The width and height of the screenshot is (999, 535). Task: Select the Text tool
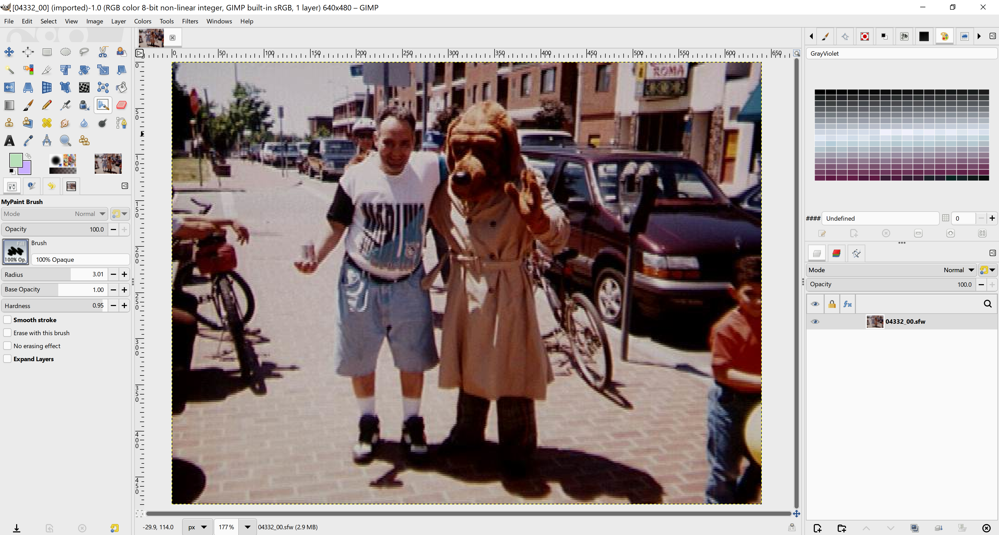pyautogui.click(x=9, y=141)
